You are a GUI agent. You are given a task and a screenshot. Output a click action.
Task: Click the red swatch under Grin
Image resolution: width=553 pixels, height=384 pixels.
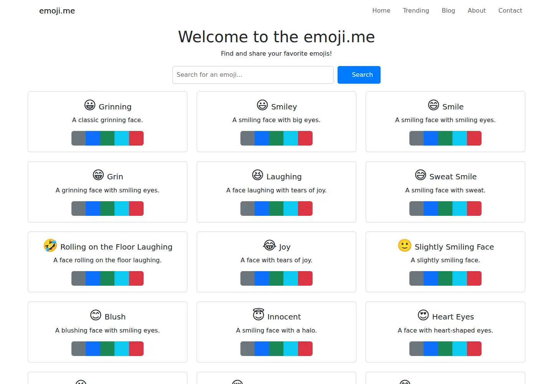coord(136,209)
